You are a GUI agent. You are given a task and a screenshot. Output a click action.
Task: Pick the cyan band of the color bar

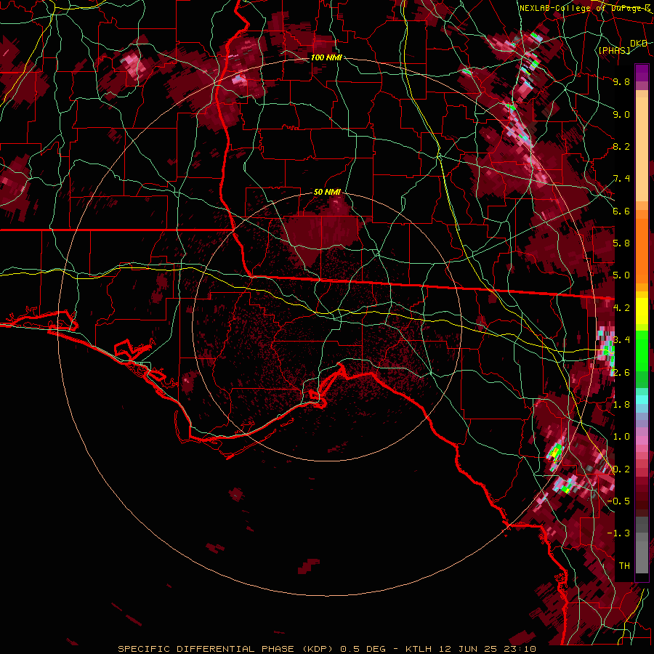tap(642, 400)
